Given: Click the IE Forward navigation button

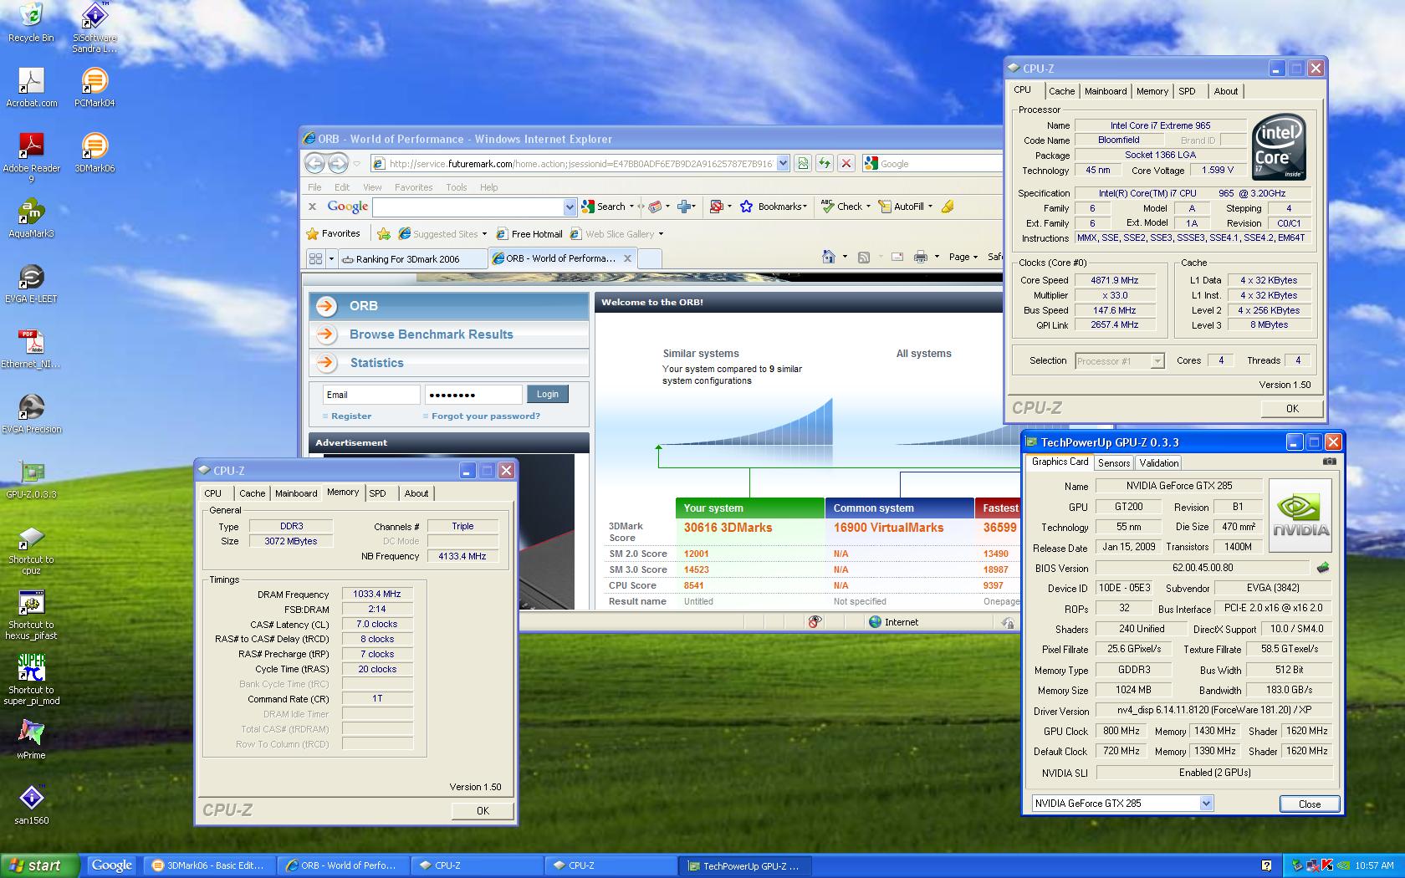Looking at the screenshot, I should (x=338, y=163).
